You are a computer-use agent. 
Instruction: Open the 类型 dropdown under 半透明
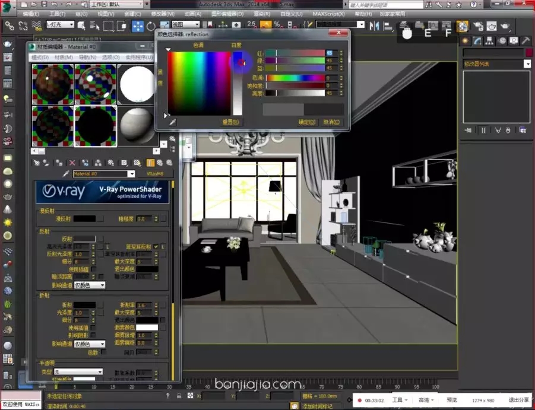78,372
